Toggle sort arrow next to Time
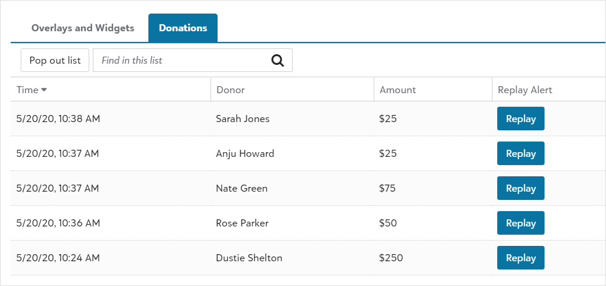This screenshot has height=286, width=606. (44, 90)
